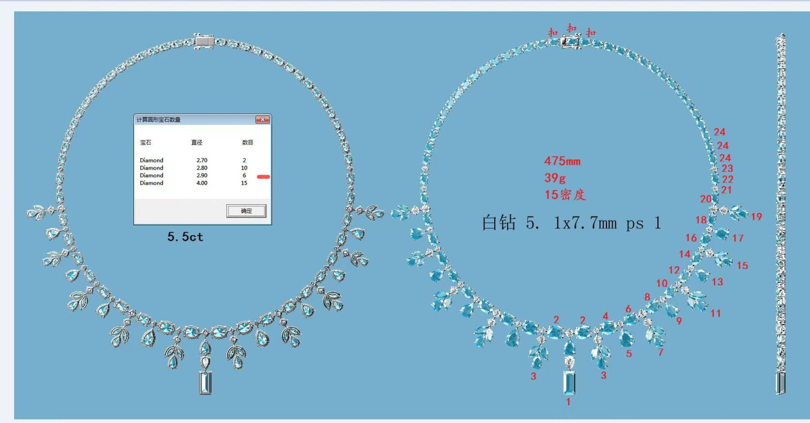Click red stone label 13
Image resolution: width=810 pixels, height=423 pixels.
717,281
